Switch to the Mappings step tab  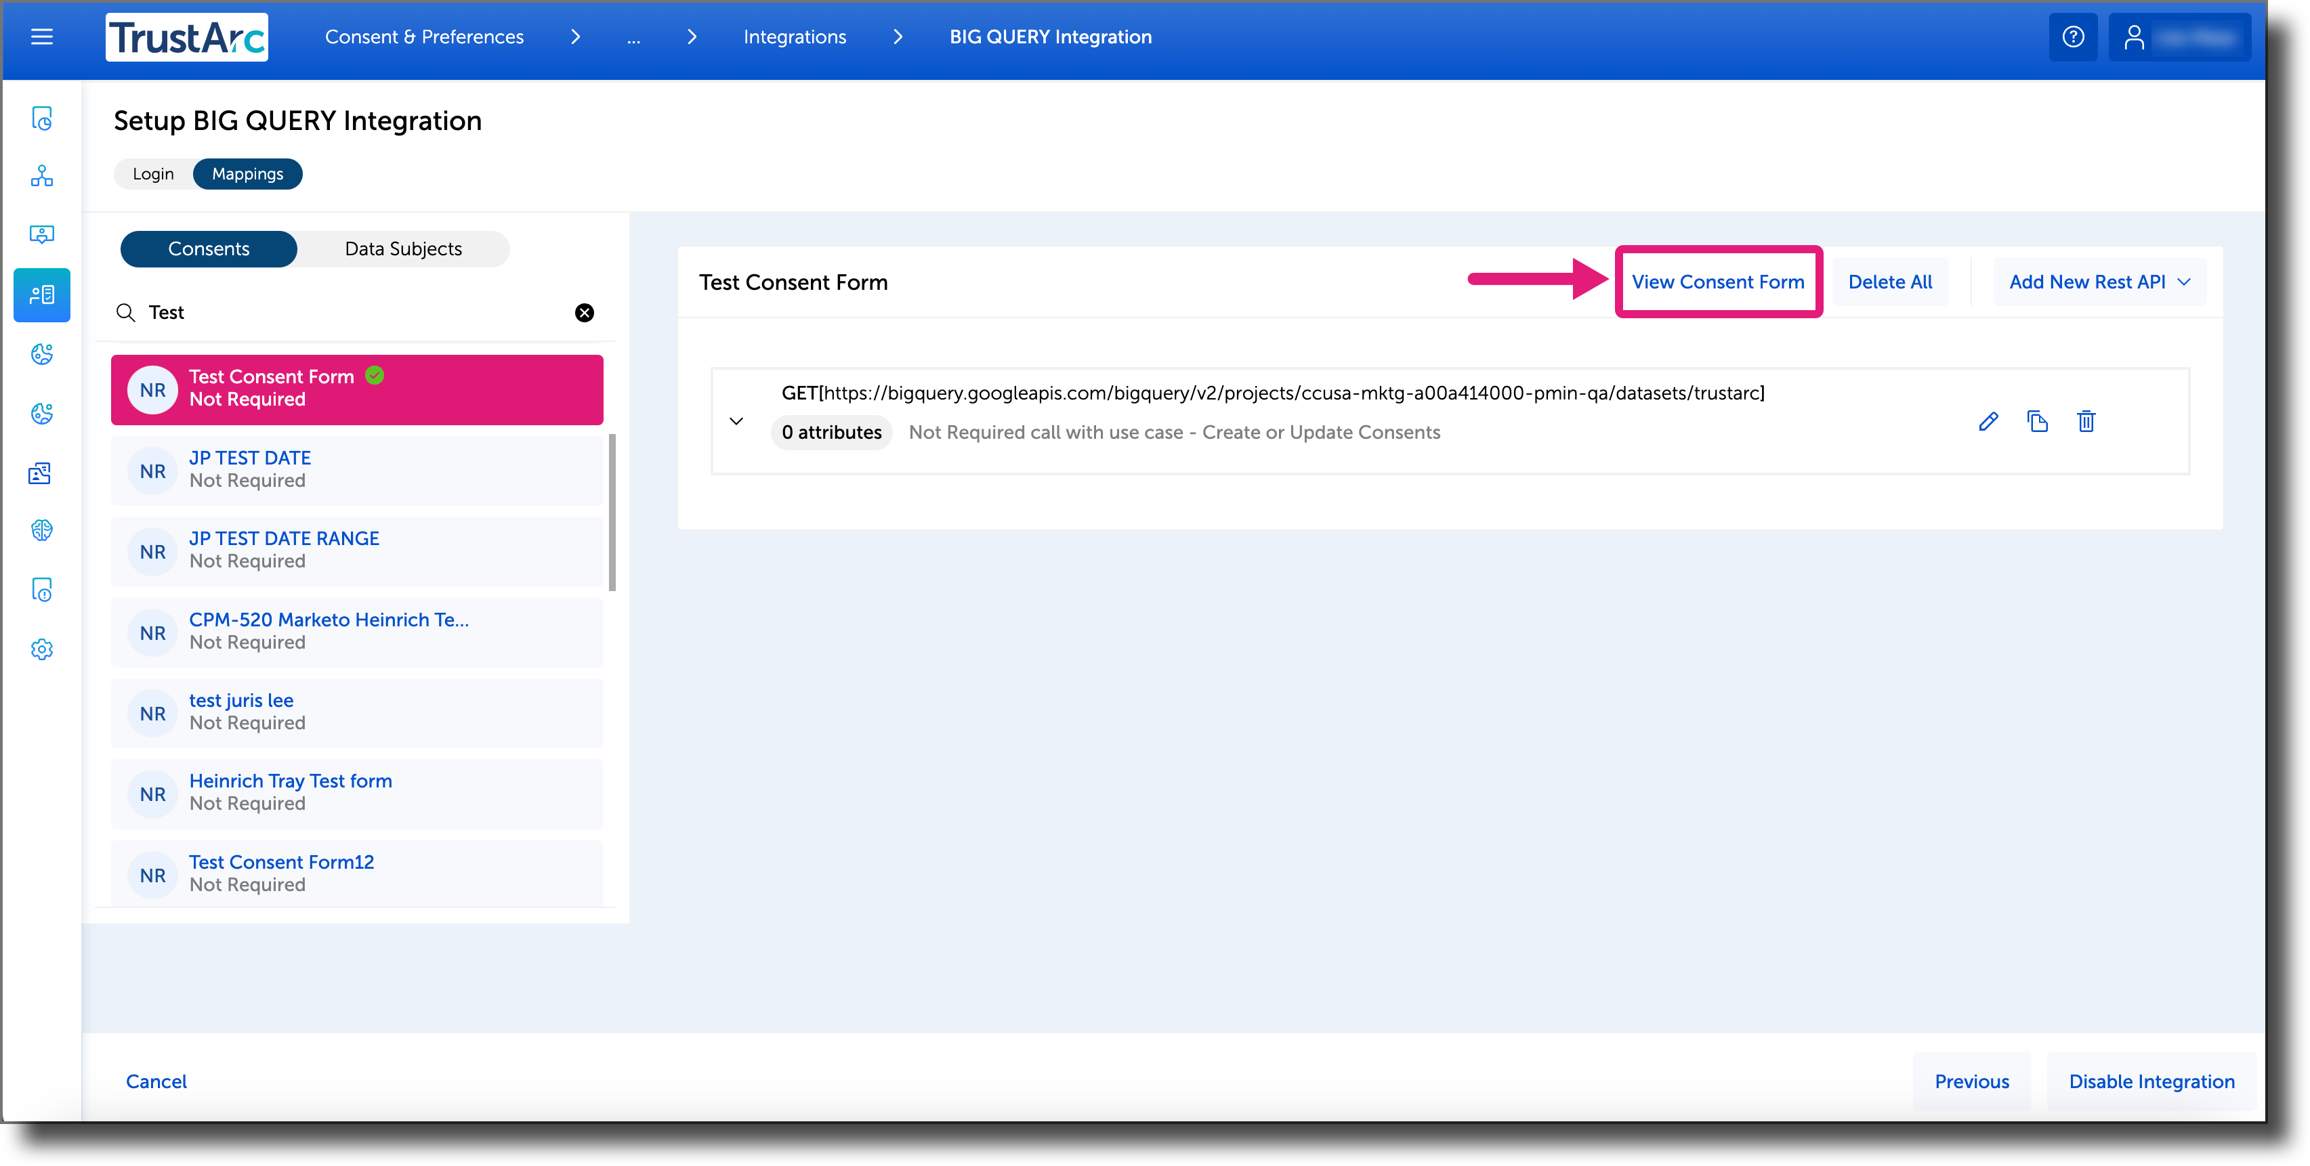(x=247, y=174)
